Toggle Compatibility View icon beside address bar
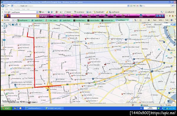 pos(131,6)
